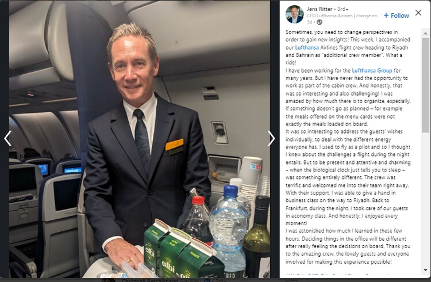Click the globe public visibility icon
431x282 pixels.
[x=320, y=22]
